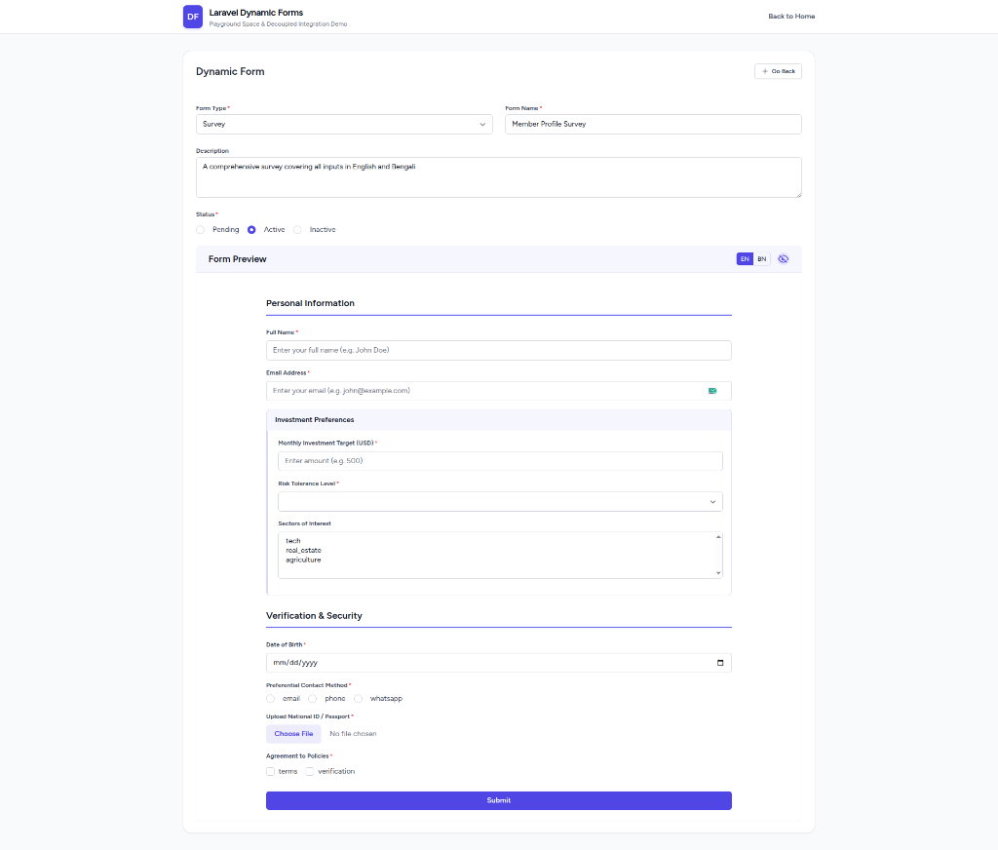Viewport: 998px width, 850px height.
Task: Select real_estate in Sectors of Interest
Action: click(x=304, y=551)
